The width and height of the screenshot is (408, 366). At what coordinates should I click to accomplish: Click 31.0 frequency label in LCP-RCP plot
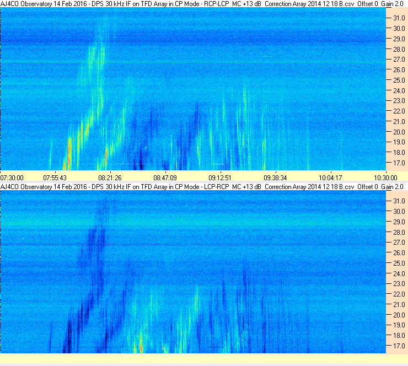pos(399,201)
